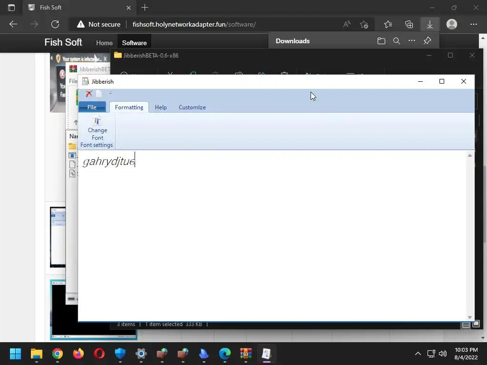Click into the Jibberish text editing area
487x365 pixels.
coord(272,236)
